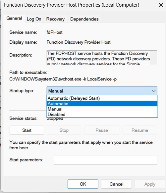This screenshot has height=193, width=166.
Task: Click the svchost.exe executable path text
Action: click(63, 79)
